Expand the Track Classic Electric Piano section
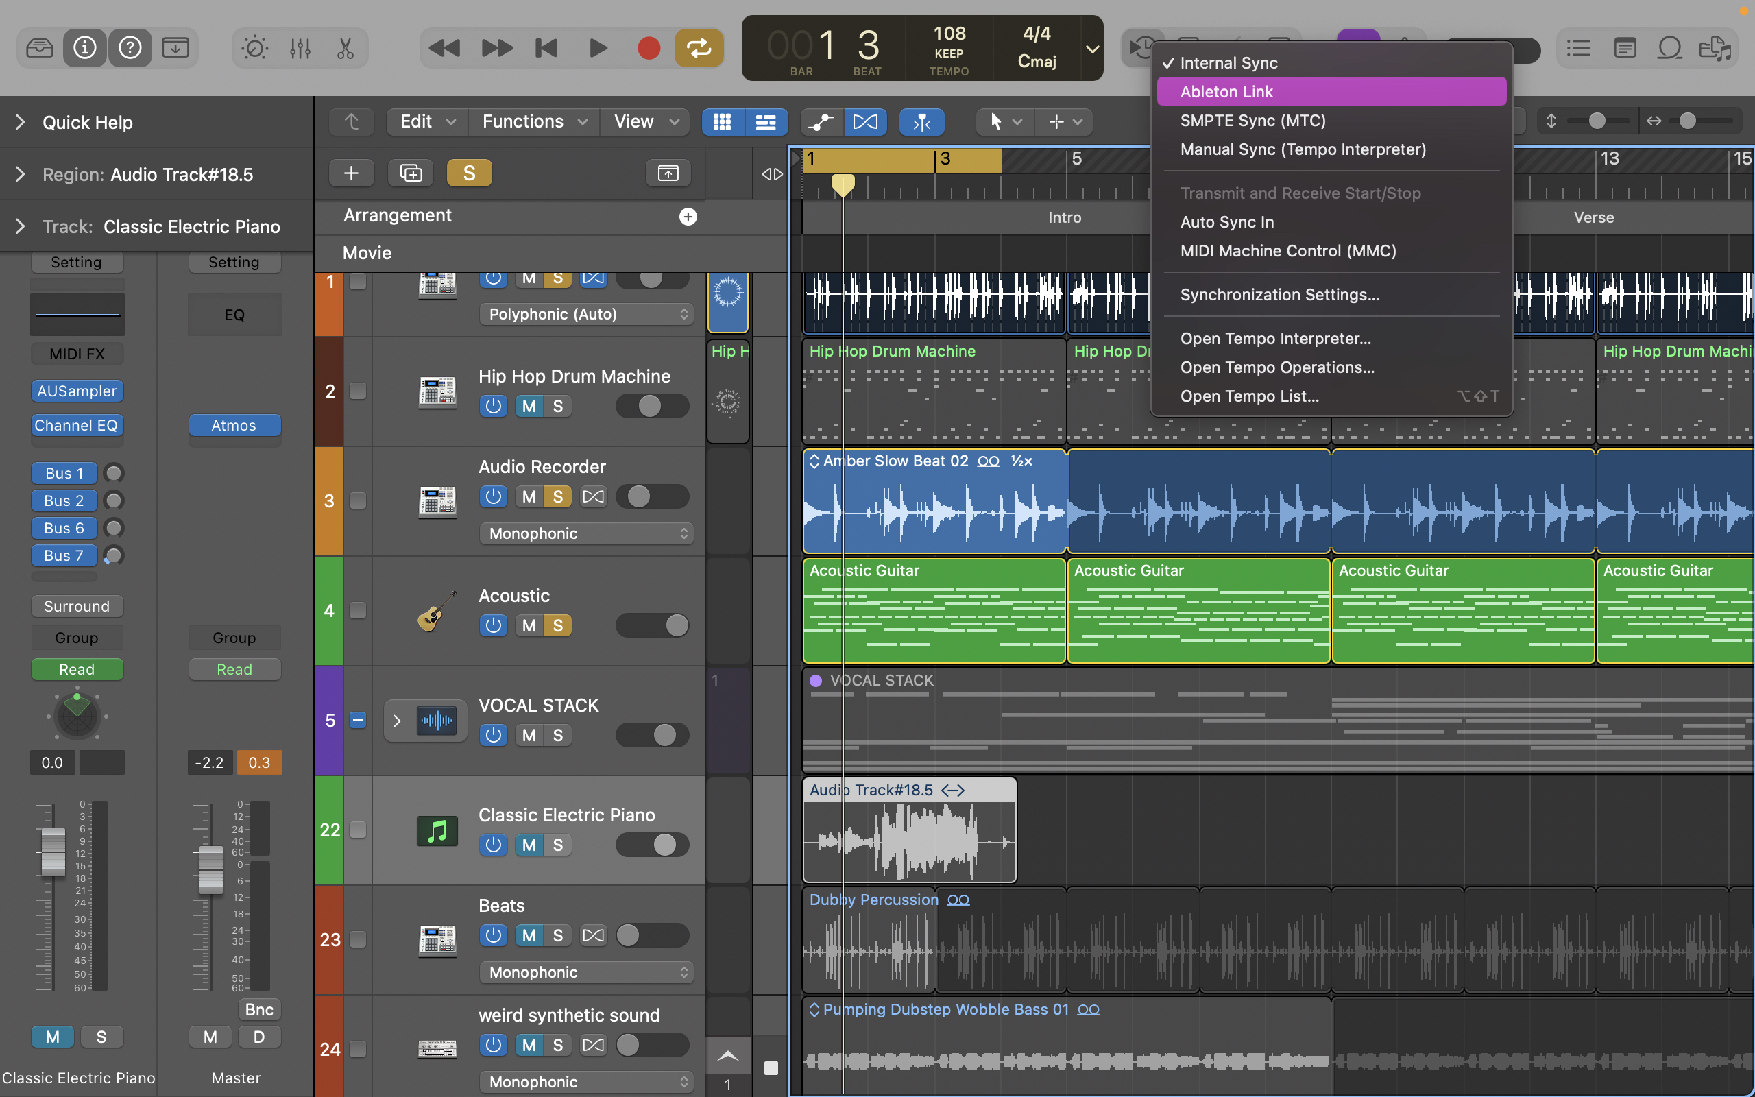Viewport: 1755px width, 1097px height. (21, 226)
